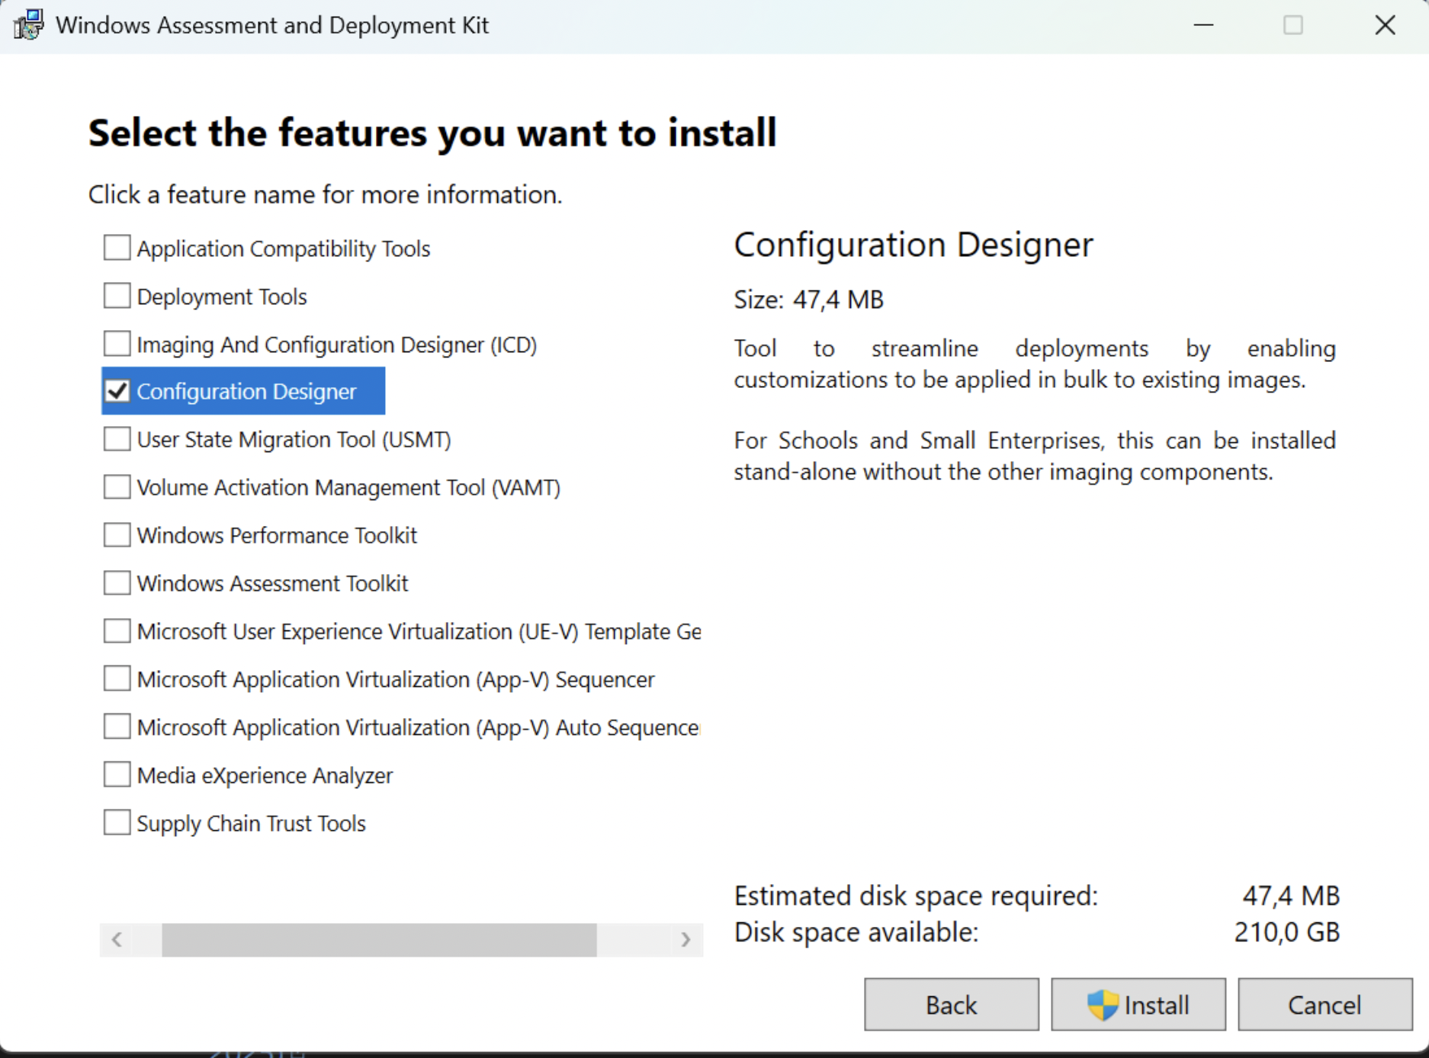Check the App-V Sequencer checkbox

tap(117, 678)
